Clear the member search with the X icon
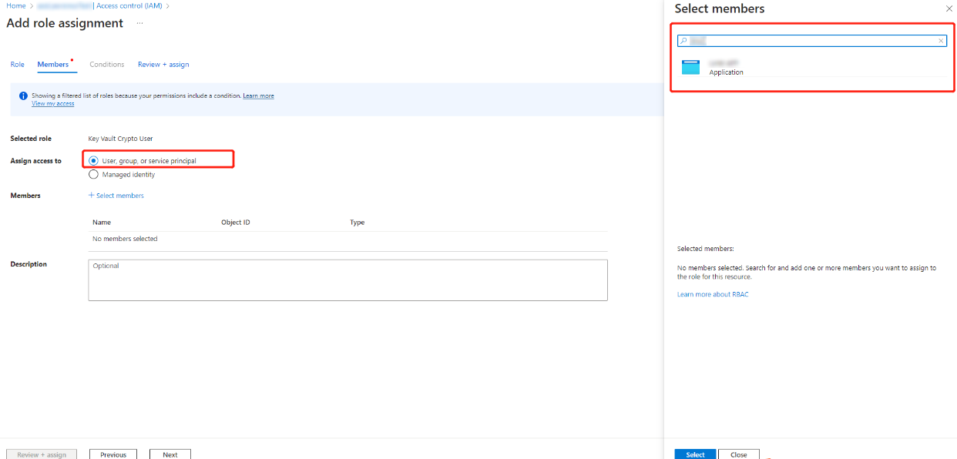 pyautogui.click(x=941, y=41)
